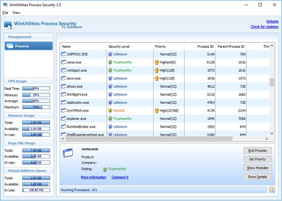
Task: Click the window icon of RuntimeBroker.exe
Action: 64,127
